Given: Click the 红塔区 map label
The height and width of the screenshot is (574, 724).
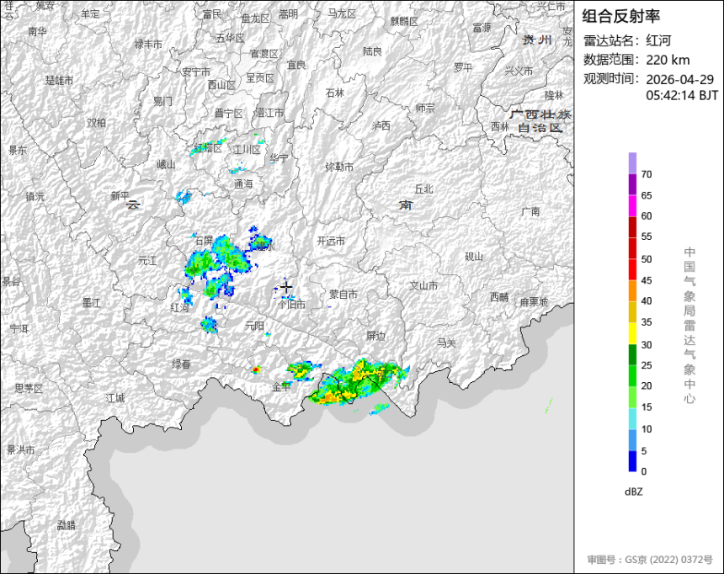Looking at the screenshot, I should pos(208,148).
